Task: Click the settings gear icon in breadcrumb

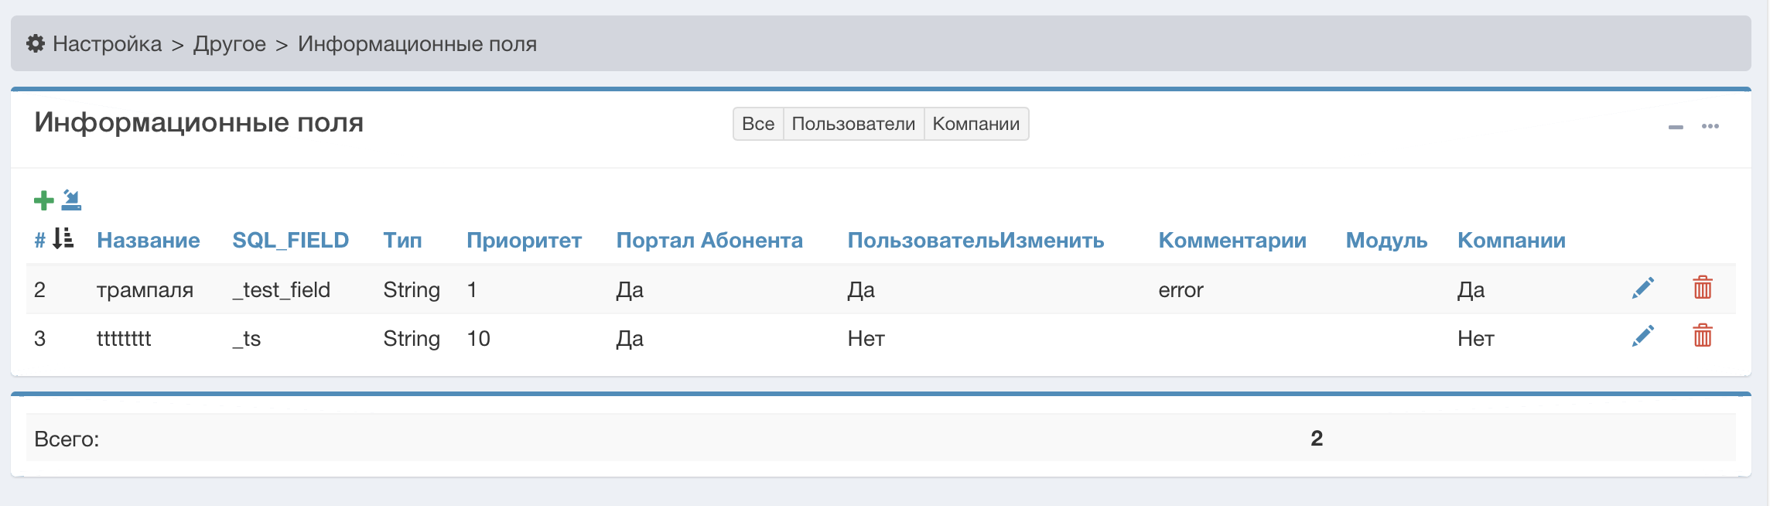Action: 36,43
